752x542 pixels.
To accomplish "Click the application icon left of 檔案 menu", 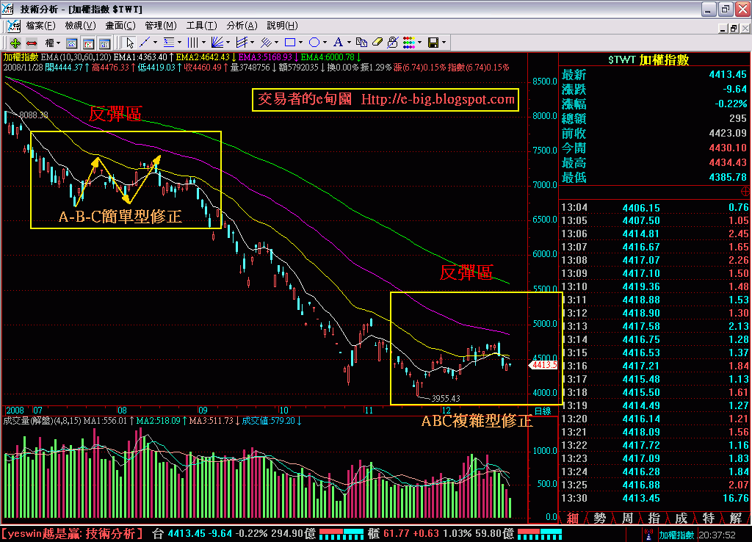I will pos(13,26).
